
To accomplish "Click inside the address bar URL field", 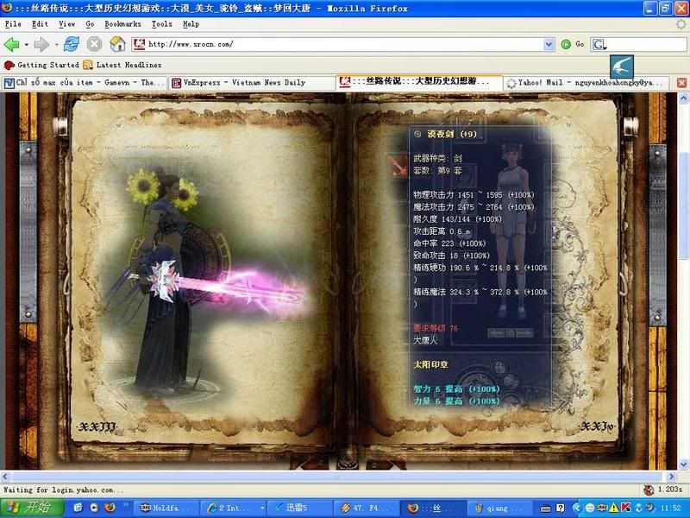I will point(345,44).
